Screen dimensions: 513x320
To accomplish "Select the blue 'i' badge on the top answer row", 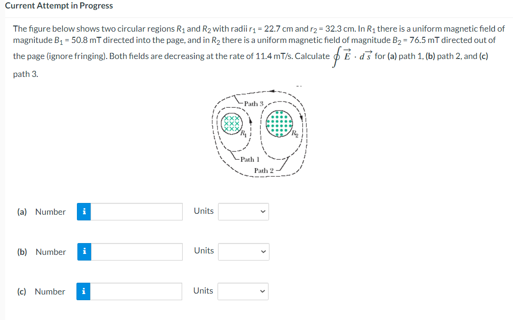I will (84, 211).
